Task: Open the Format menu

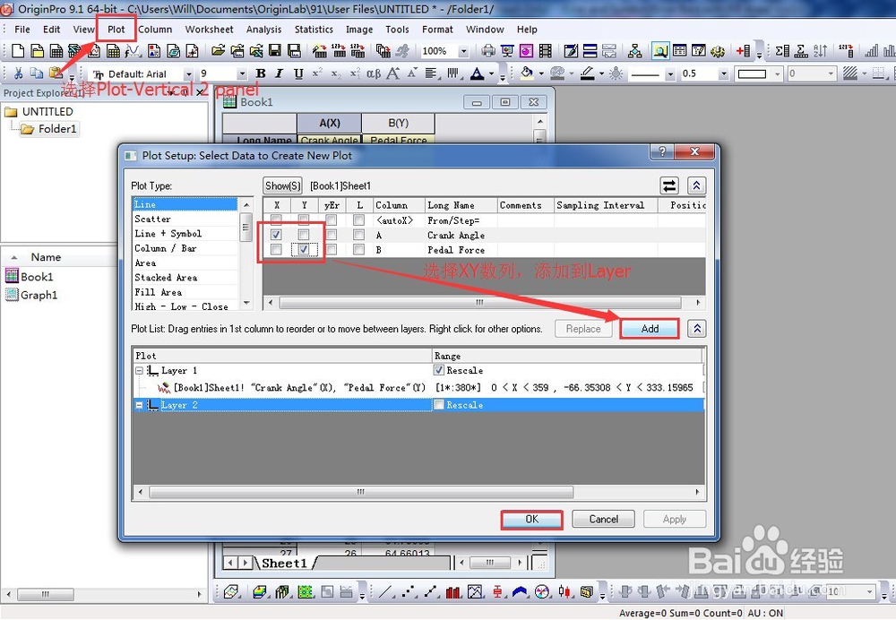Action: [x=437, y=30]
